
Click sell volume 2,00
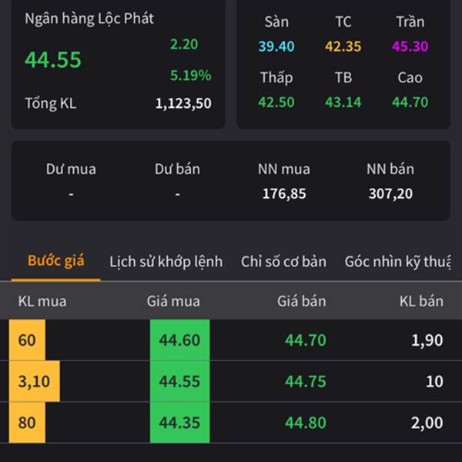coord(427,423)
